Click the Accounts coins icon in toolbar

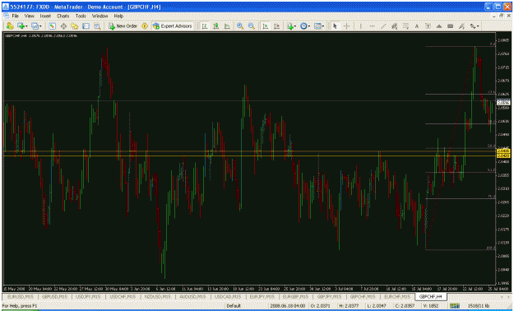(x=10, y=26)
